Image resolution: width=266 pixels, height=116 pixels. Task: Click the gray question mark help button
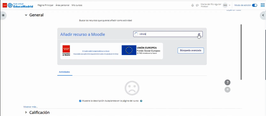227,83
